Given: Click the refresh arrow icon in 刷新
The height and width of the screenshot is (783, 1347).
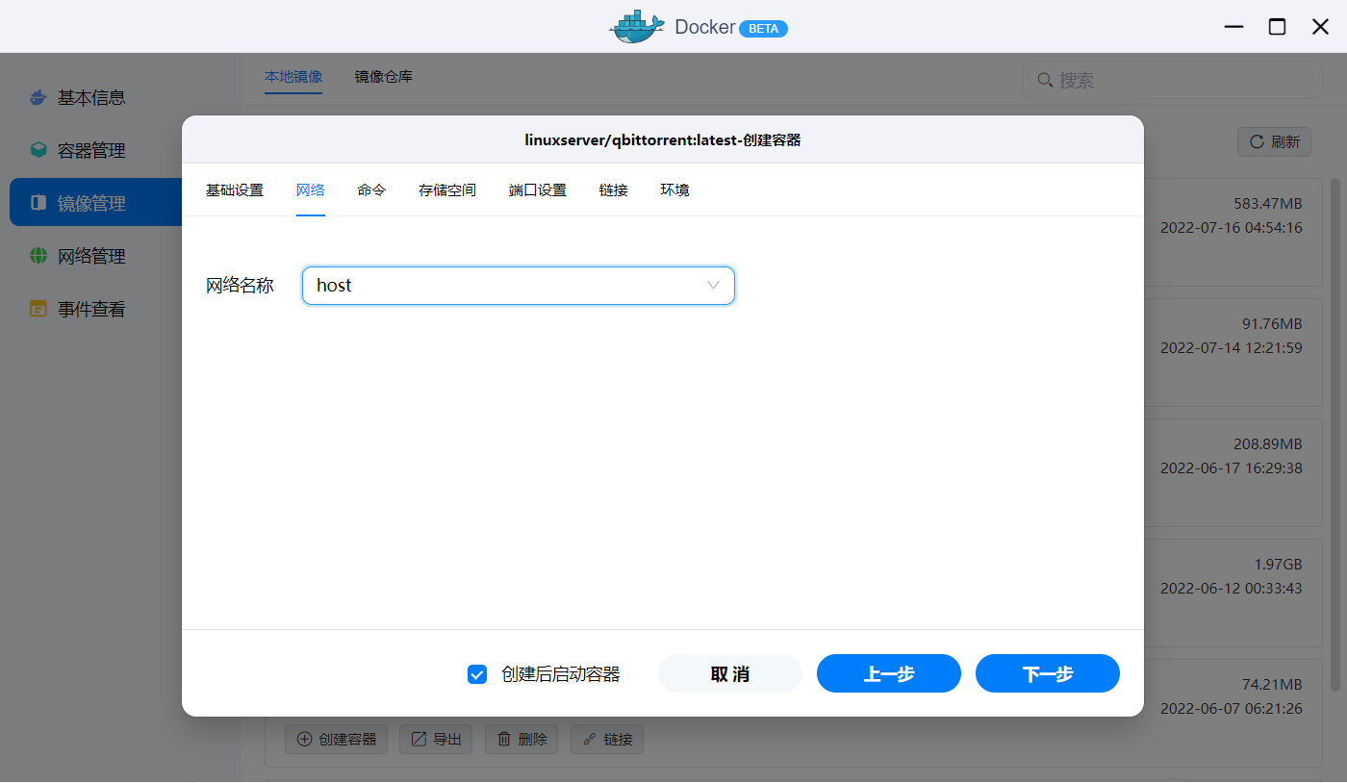Looking at the screenshot, I should point(1257,142).
